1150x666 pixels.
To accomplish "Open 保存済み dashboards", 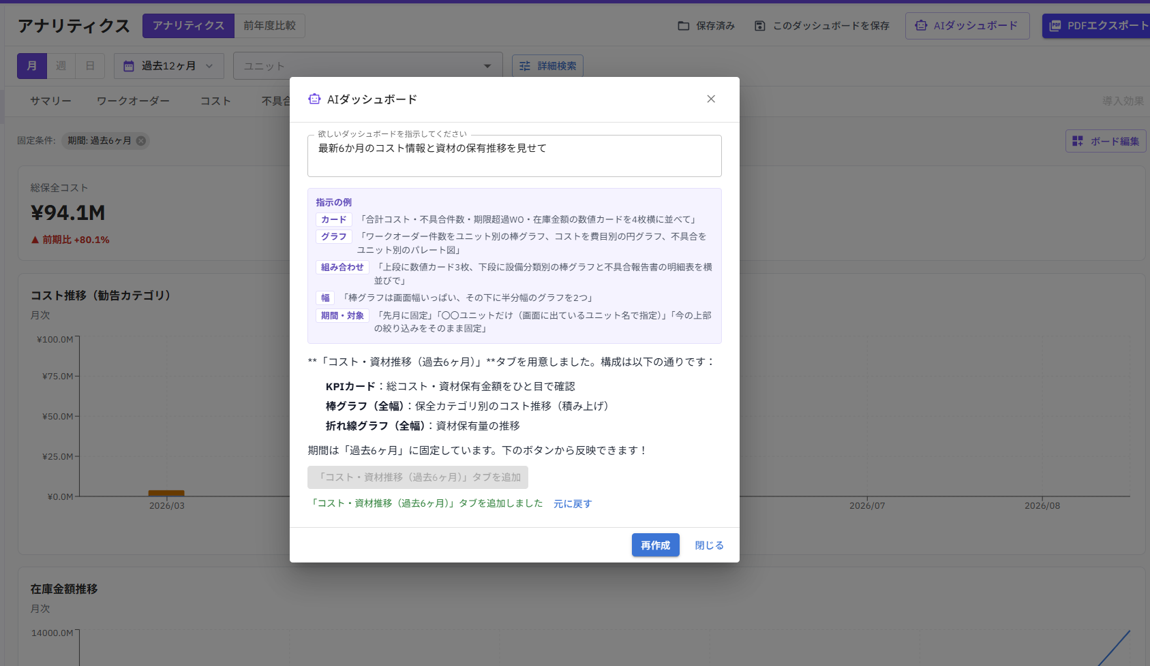I will tap(706, 26).
